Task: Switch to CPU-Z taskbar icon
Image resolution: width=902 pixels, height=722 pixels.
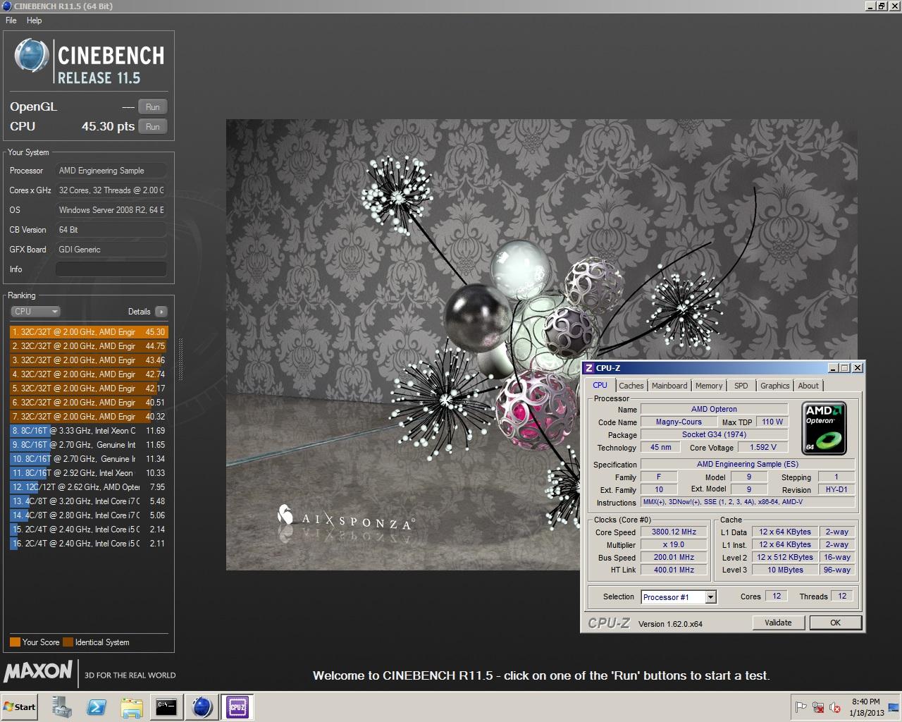Action: (237, 707)
